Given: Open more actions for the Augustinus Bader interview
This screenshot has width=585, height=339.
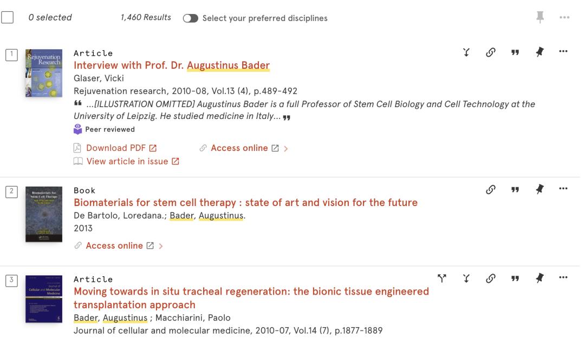Looking at the screenshot, I should click(x=563, y=52).
